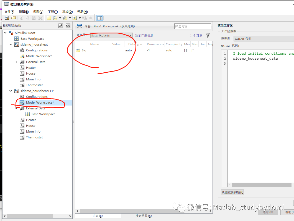Collapse the sldemo_househeat tree node
Viewport: 294px width, 221px height.
[11, 44]
